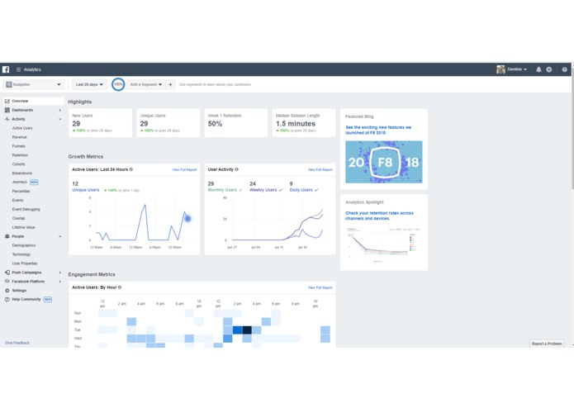Image resolution: width=574 pixels, height=408 pixels.
Task: Open Event Debugging in the sidebar
Action: pyautogui.click(x=26, y=209)
